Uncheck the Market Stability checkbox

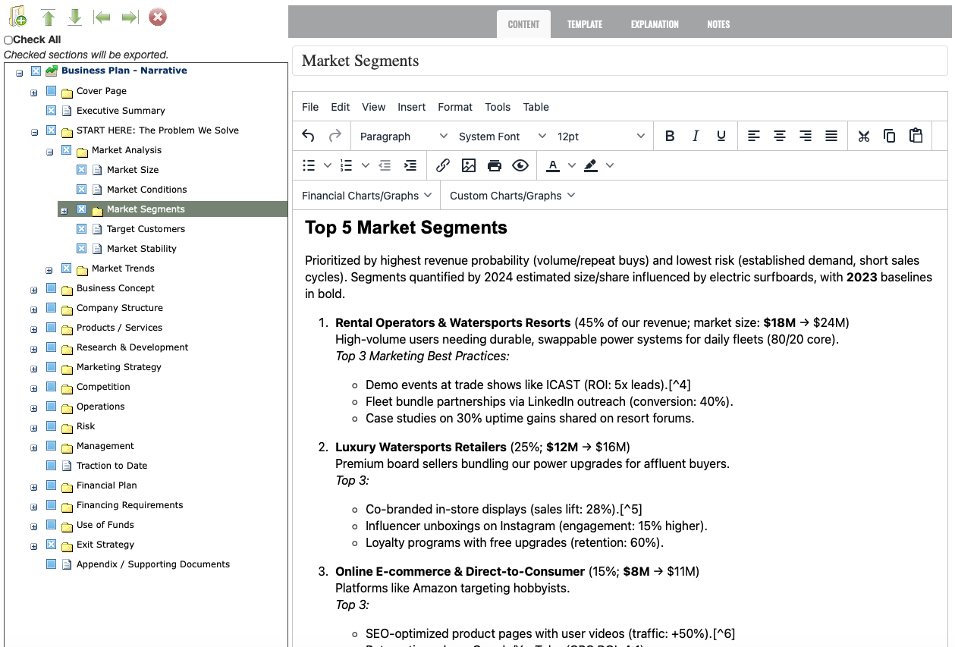[x=81, y=249]
